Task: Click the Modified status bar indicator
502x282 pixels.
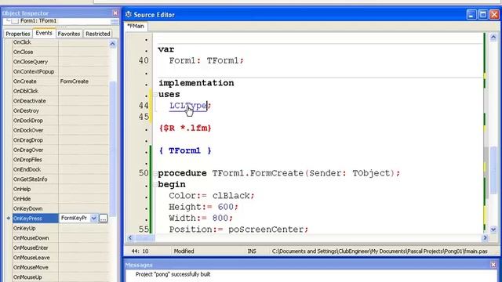Action: coord(184,251)
